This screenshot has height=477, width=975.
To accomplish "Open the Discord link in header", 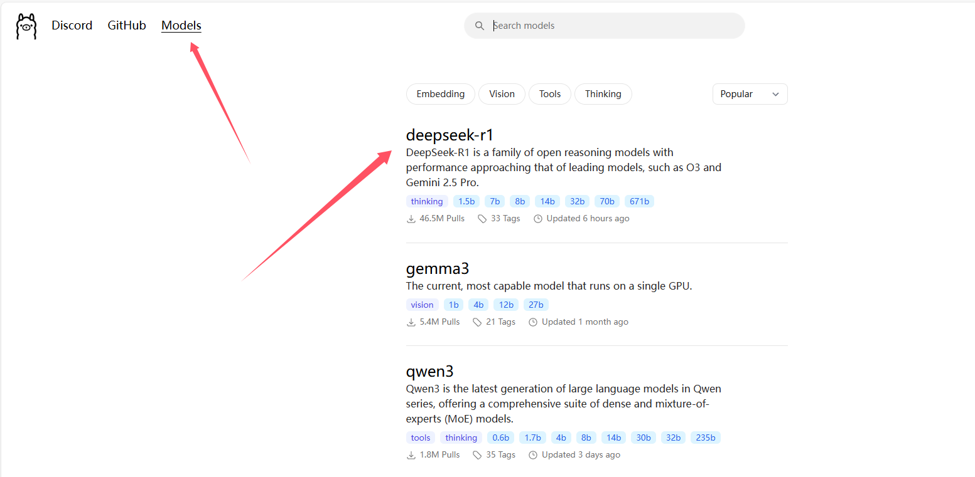I will point(72,26).
